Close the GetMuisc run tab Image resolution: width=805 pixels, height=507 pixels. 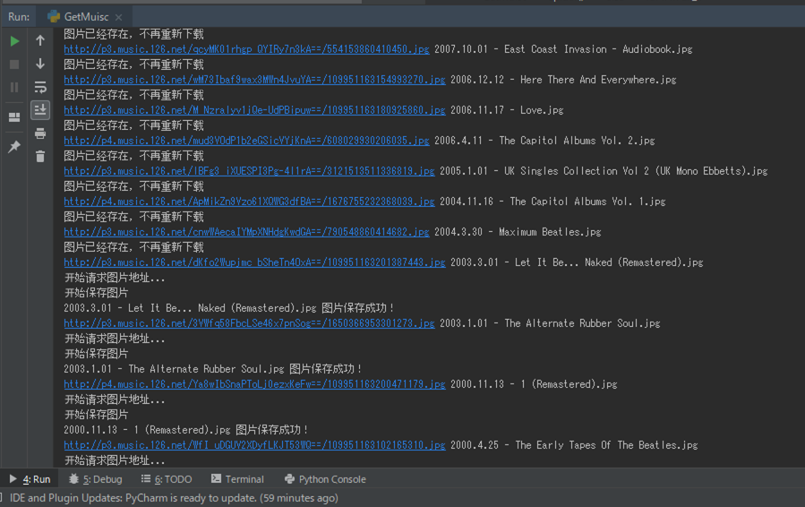point(118,17)
